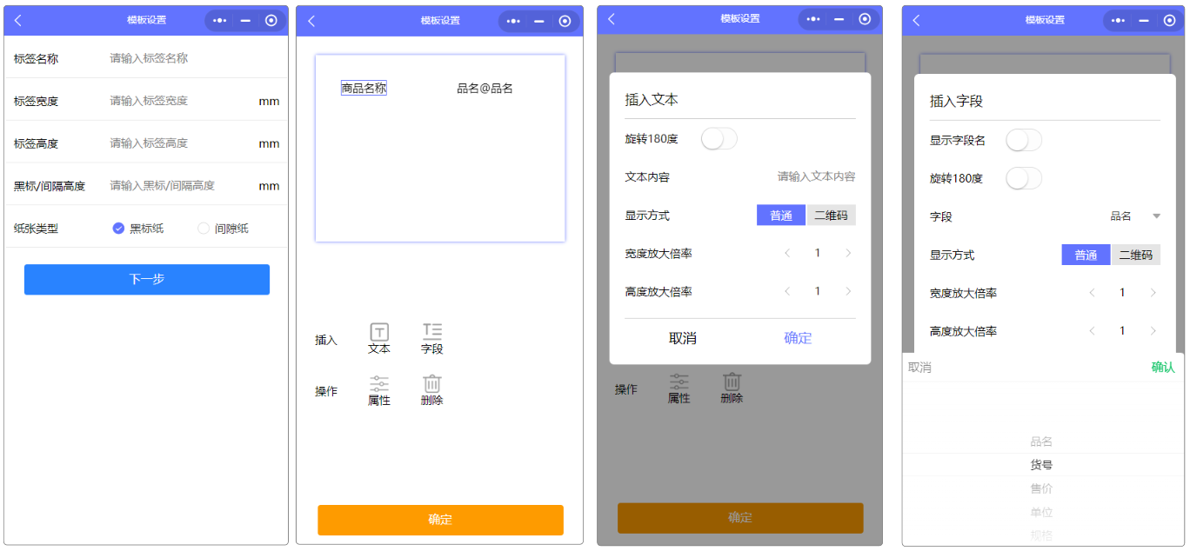Increase 宽度放大倍率 in the 插入文本 dialog
Screen dimensions: 1190x551
[x=848, y=254]
